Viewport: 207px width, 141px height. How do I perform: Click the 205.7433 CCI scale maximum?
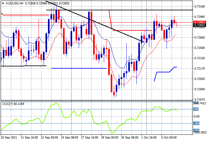tap(199, 103)
